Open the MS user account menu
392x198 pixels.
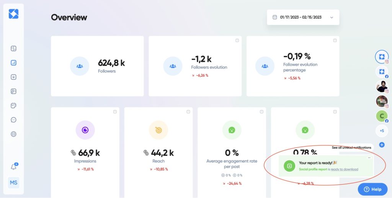[x=13, y=183]
